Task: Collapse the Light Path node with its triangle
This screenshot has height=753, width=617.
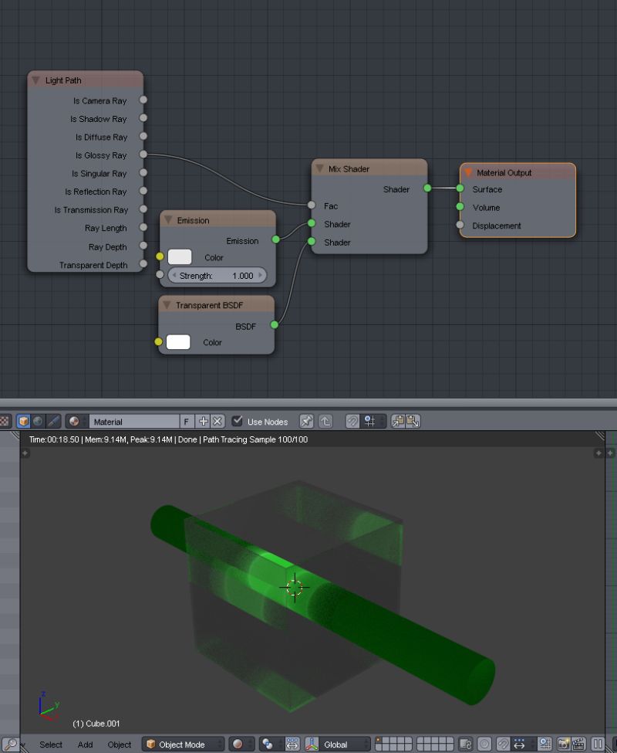Action: [x=35, y=80]
